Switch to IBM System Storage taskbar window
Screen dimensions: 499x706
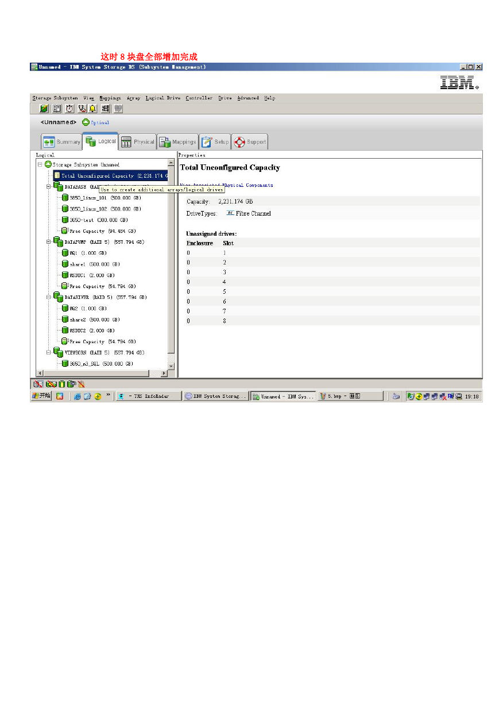(x=216, y=396)
